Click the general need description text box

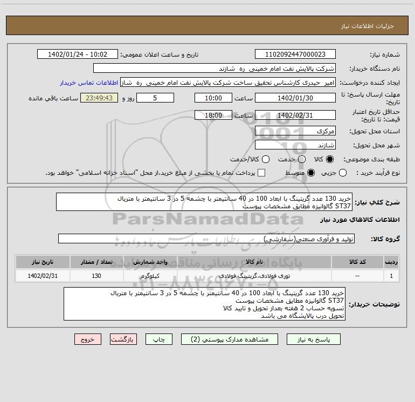(204, 202)
